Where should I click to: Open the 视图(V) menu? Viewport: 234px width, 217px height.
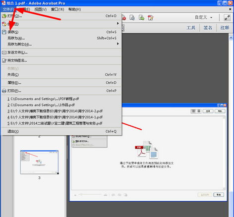pos(41,9)
